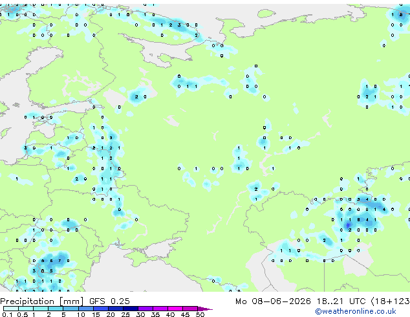Pick the 40–45 mm magenta legend swatch

[175, 309]
